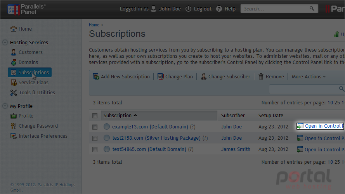Go to Service Plans in sidebar
The height and width of the screenshot is (194, 345).
(x=33, y=83)
